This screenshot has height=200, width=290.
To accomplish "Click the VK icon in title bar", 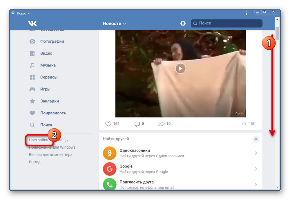I will 13,13.
